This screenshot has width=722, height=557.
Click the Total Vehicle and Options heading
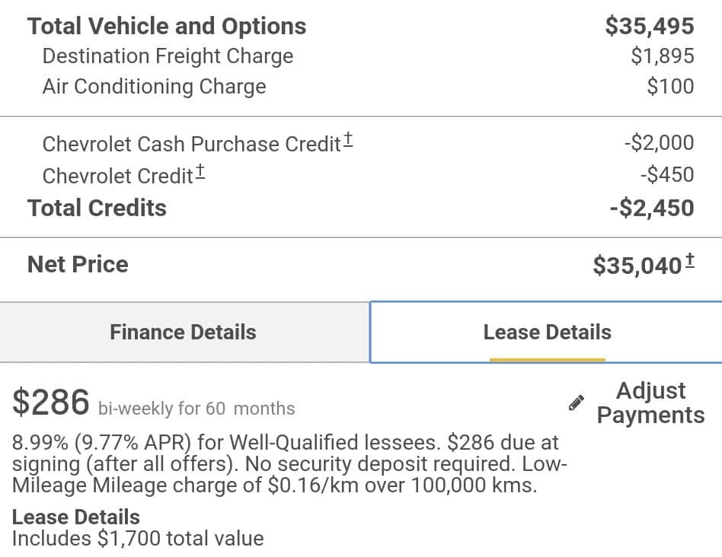pos(167,26)
